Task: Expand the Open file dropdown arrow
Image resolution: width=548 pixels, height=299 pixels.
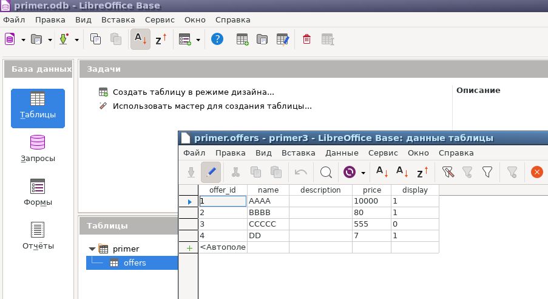Action: click(50, 40)
